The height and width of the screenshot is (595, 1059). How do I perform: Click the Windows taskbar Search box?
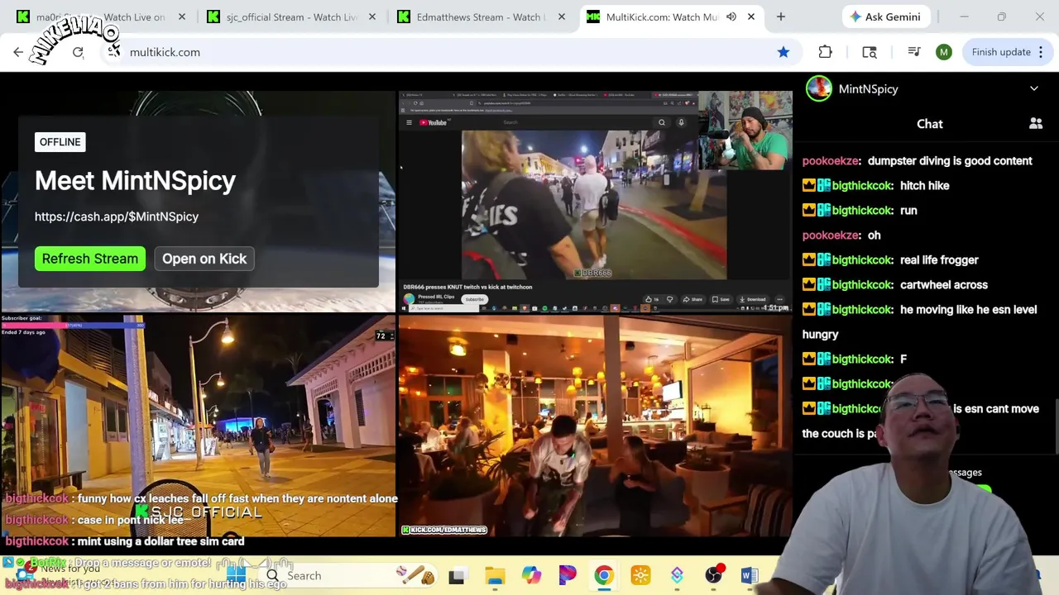(x=347, y=576)
